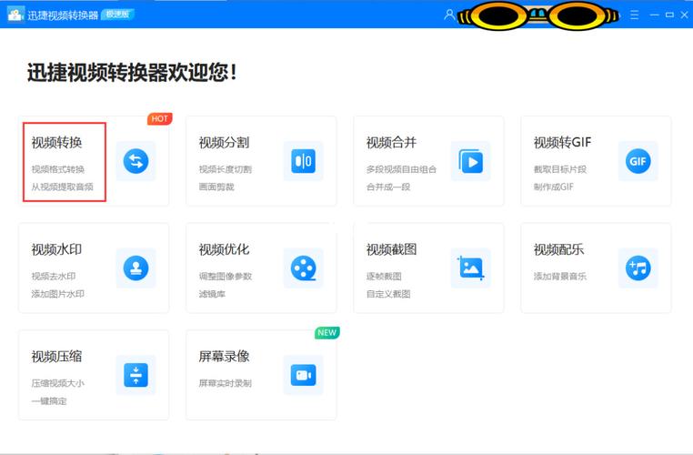Screen dimensions: 693x455
Task: Click the 画面剪裁 description text
Action: [x=216, y=187]
